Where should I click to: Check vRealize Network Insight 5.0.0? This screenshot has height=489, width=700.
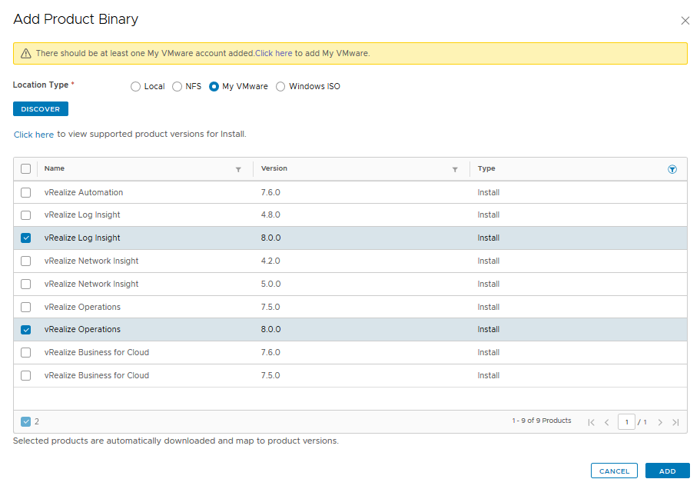coord(26,284)
